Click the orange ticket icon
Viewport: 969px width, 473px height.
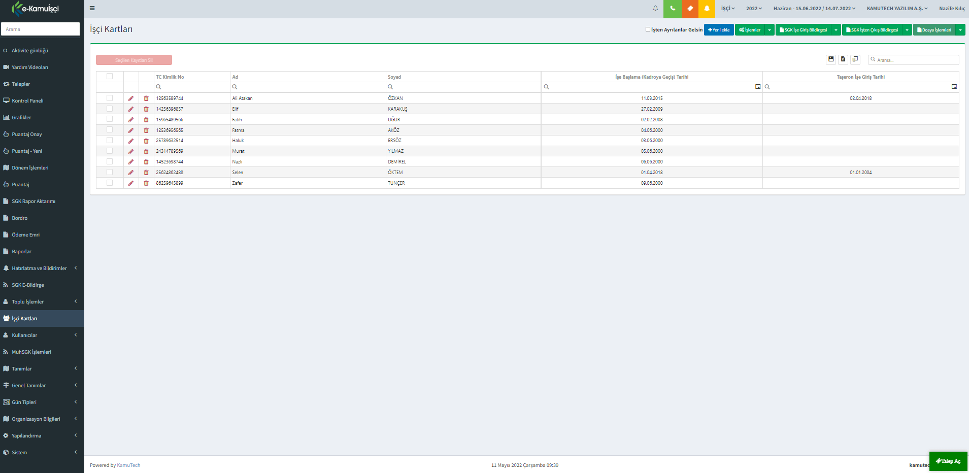point(690,8)
